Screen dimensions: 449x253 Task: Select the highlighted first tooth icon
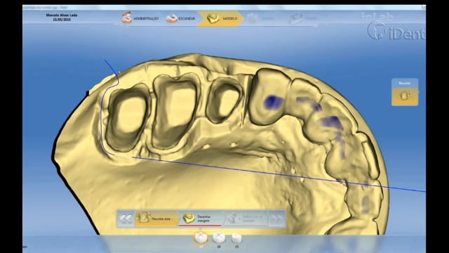point(201,238)
